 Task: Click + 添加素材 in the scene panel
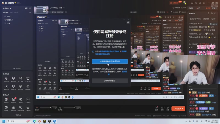coord(17,68)
